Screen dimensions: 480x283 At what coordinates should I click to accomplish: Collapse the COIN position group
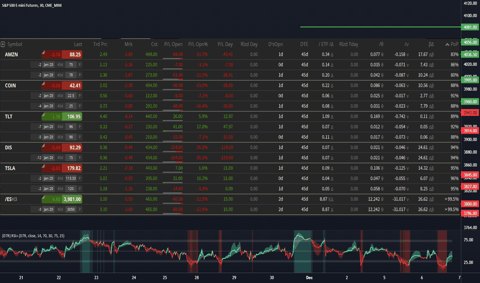tap(10, 85)
